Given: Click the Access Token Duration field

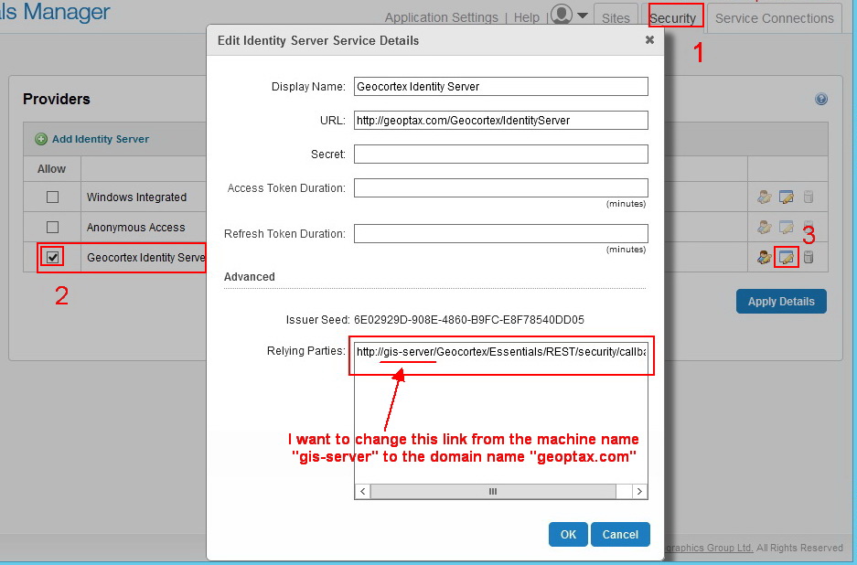Looking at the screenshot, I should click(x=500, y=188).
